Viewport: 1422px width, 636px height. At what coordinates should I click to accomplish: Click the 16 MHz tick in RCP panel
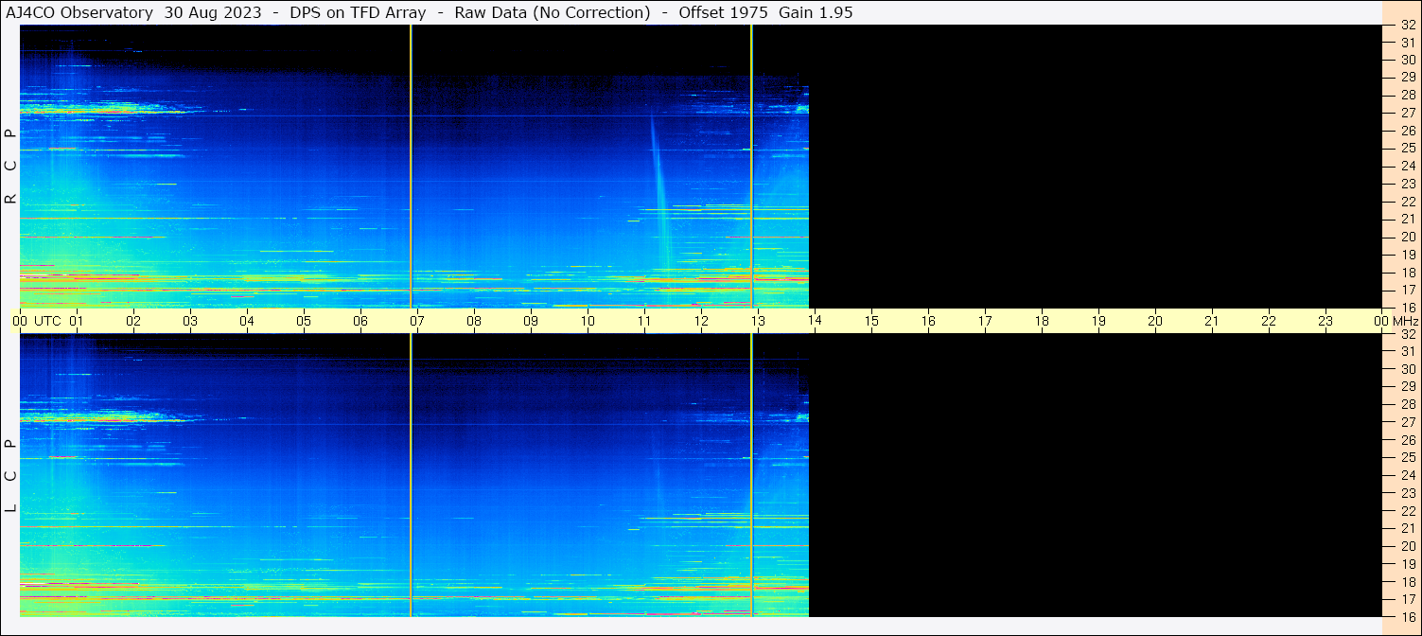[1408, 307]
